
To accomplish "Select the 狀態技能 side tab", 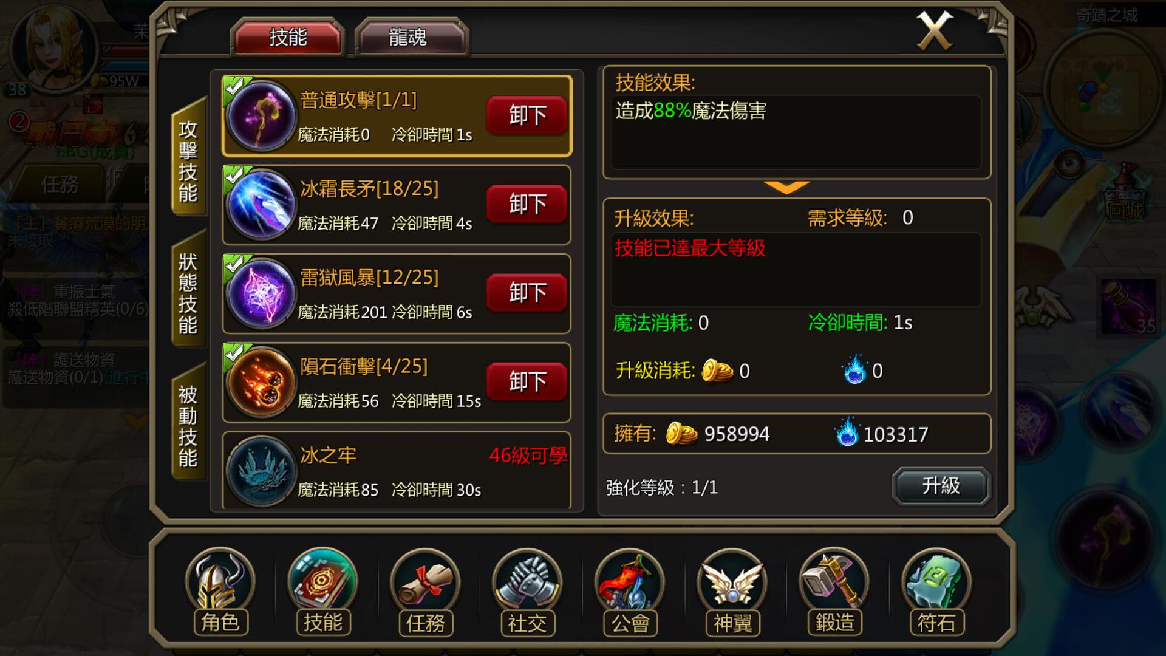I will (x=188, y=293).
